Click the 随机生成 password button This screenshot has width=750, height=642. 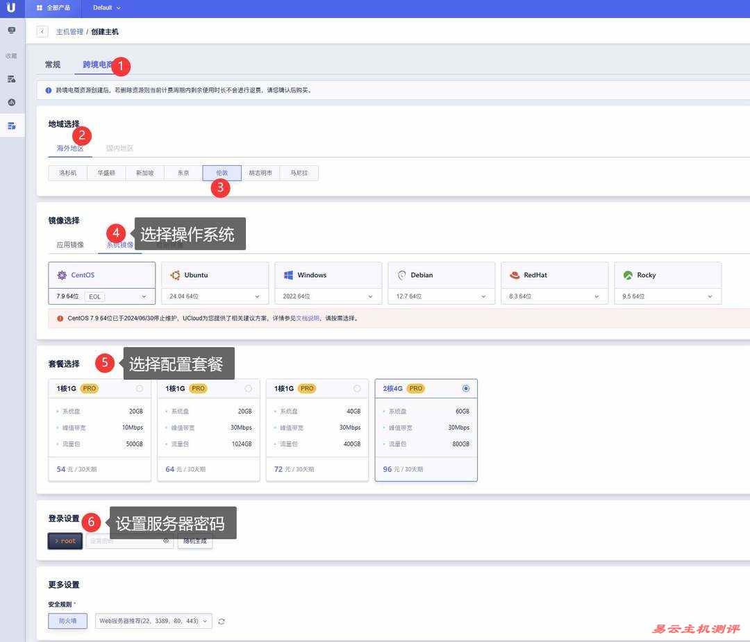point(195,541)
